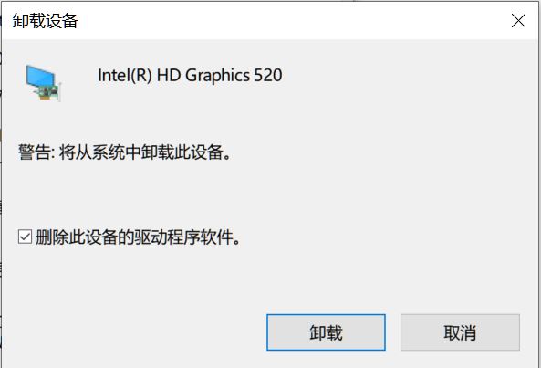
Task: Close the 卸载设备 dialog with X
Action: 518,21
